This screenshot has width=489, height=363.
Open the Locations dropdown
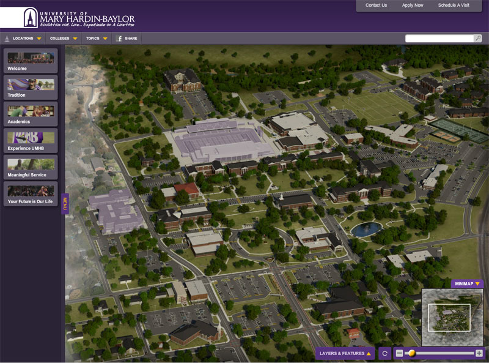click(x=27, y=39)
